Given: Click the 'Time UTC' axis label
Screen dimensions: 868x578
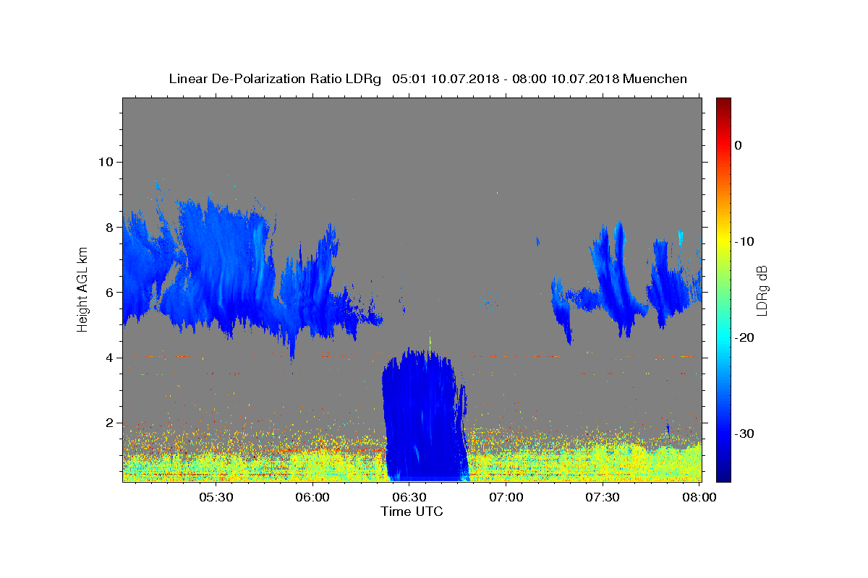Looking at the screenshot, I should pyautogui.click(x=412, y=512).
